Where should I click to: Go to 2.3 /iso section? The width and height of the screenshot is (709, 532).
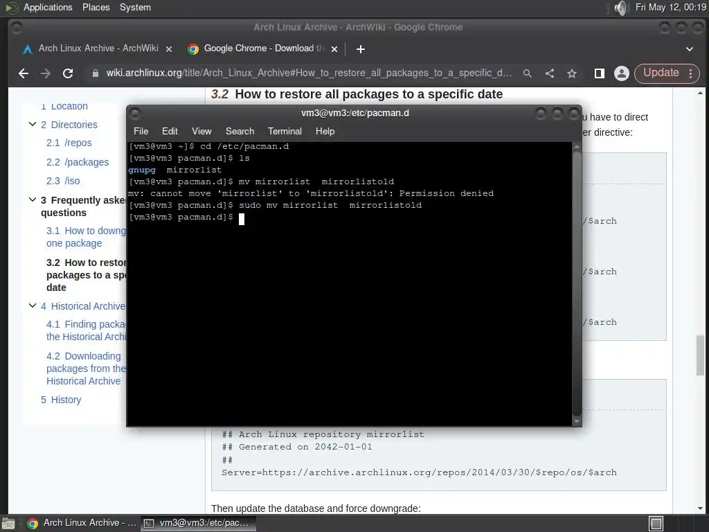tap(63, 181)
